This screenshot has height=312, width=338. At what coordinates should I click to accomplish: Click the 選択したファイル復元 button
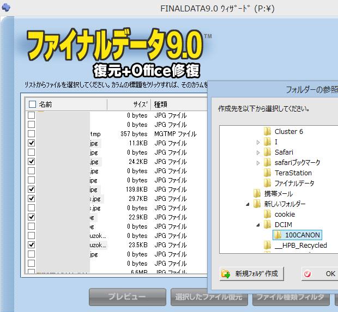point(208,297)
